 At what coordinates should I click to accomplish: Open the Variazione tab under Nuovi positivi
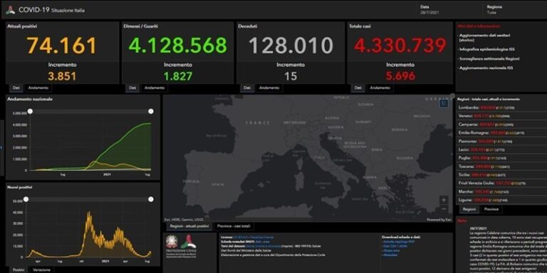(41, 270)
